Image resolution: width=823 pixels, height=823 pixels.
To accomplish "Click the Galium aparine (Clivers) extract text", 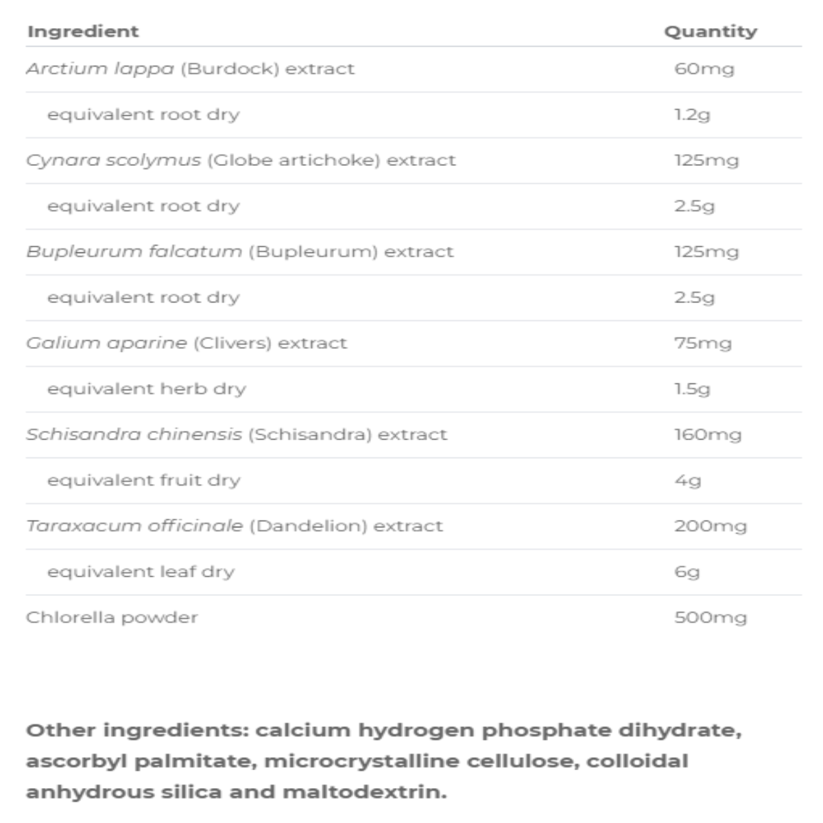I will (x=187, y=343).
